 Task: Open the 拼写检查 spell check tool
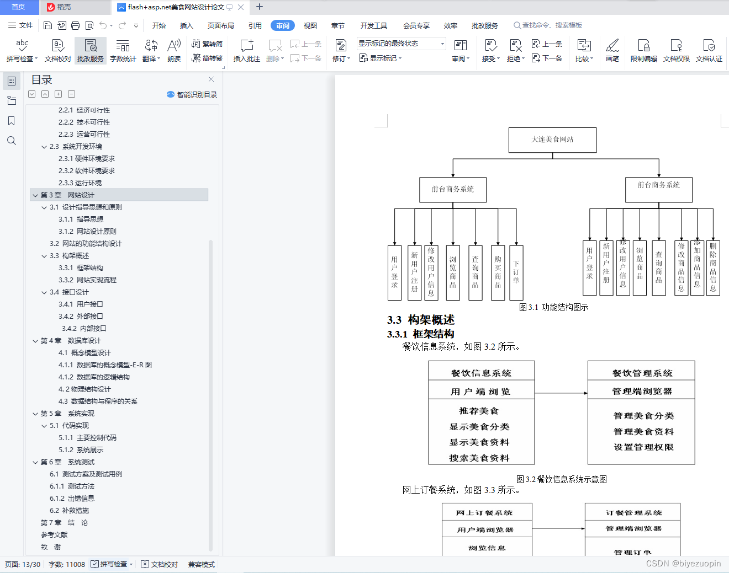[x=22, y=50]
